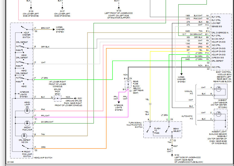The width and height of the screenshot is (234, 166).
Task: Click circuit number '1969' near BCM
Action: [x=188, y=15]
